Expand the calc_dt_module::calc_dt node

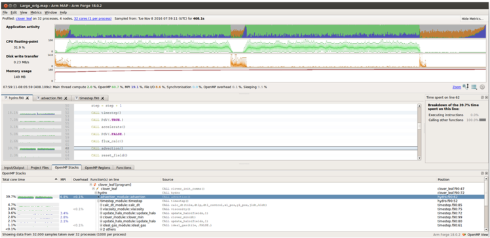tap(101, 205)
